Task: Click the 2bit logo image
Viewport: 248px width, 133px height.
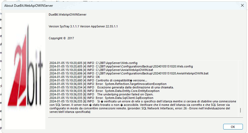Action: pos(25,71)
